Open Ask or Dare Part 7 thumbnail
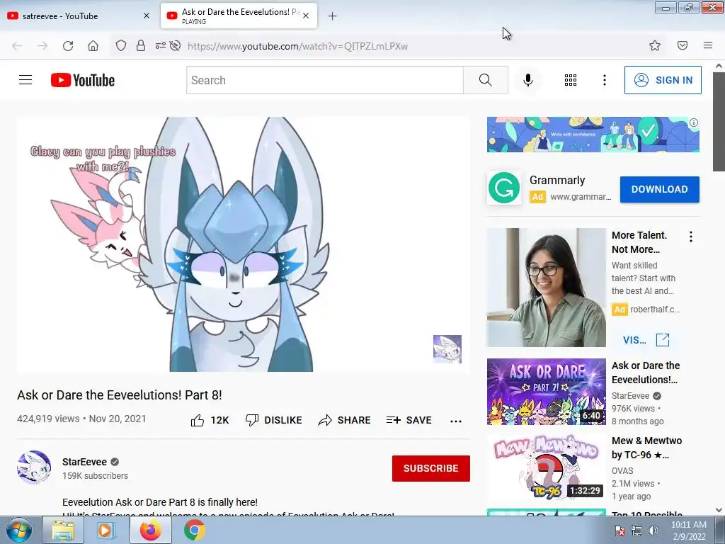This screenshot has height=544, width=725. [546, 392]
